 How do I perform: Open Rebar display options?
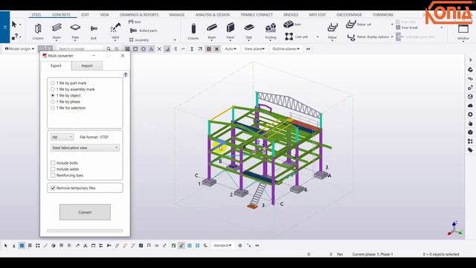[369, 36]
